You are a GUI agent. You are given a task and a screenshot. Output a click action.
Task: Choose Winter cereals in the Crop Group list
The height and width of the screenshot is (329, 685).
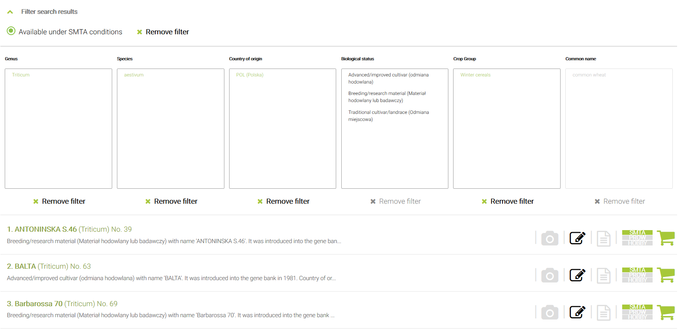click(475, 75)
